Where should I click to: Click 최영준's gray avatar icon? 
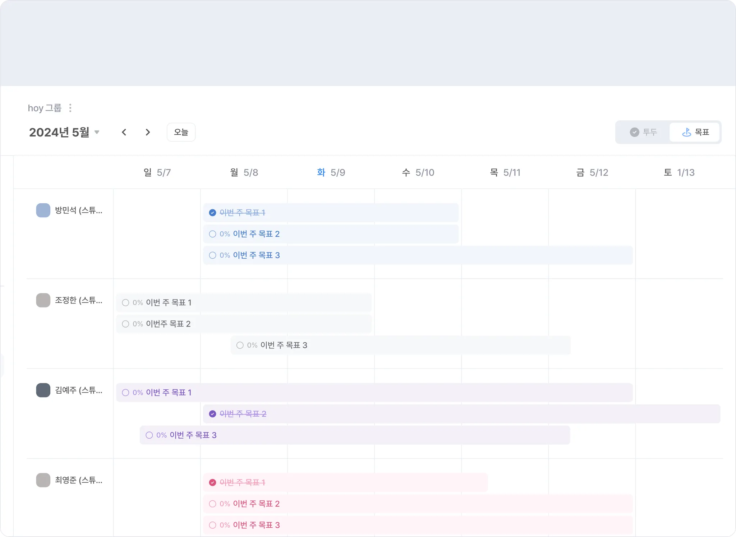(x=43, y=480)
